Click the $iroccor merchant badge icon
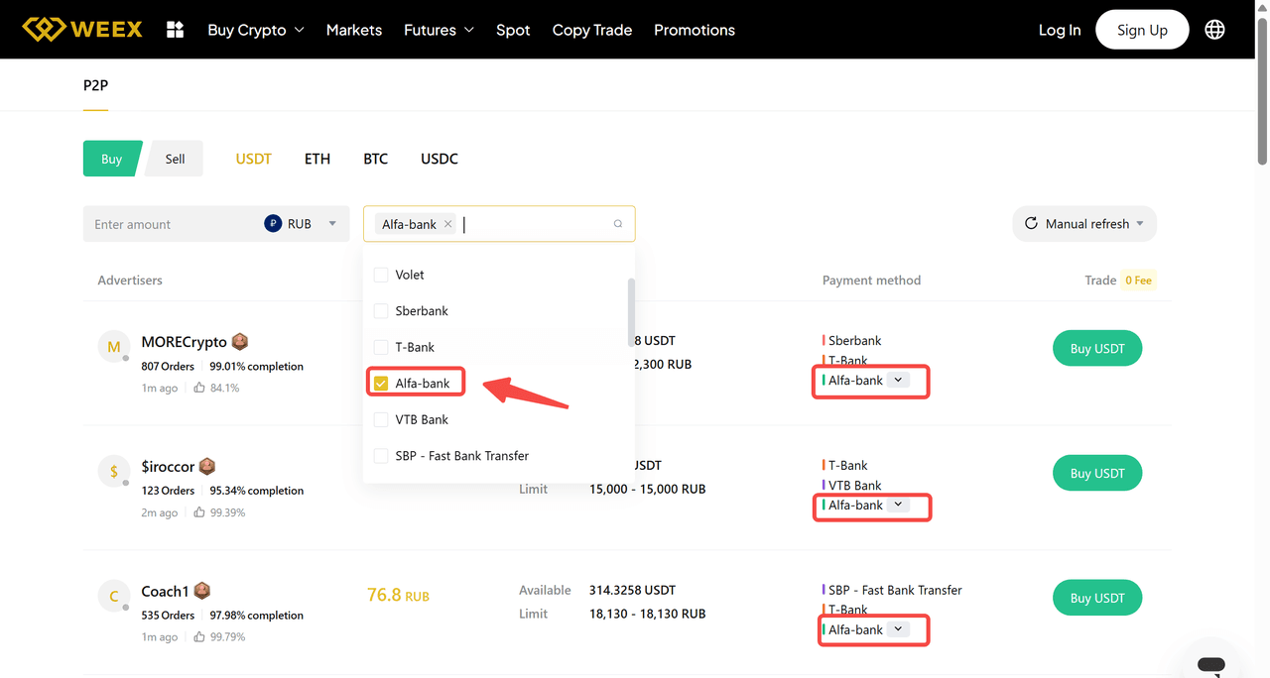Image resolution: width=1270 pixels, height=678 pixels. [207, 466]
